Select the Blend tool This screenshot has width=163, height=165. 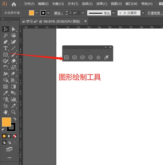click(13, 93)
